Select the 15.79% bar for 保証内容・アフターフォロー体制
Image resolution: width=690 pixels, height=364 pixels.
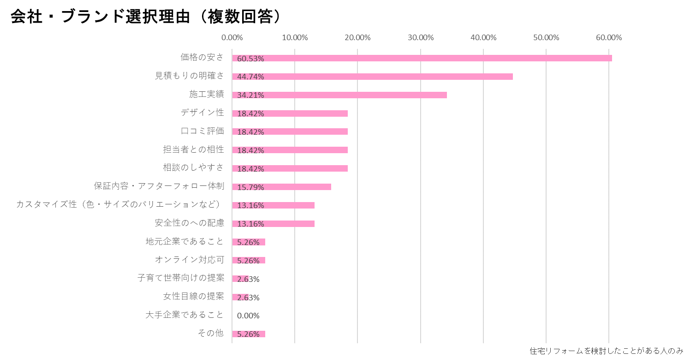[x=281, y=187]
